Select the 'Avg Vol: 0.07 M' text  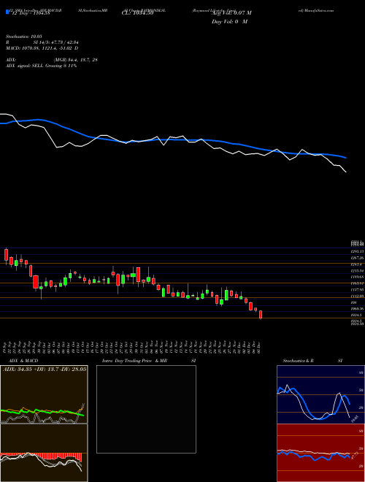click(231, 13)
